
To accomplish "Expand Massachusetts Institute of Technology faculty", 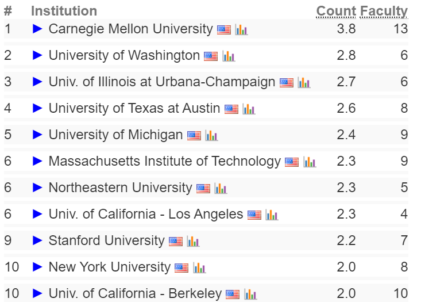I will tap(37, 161).
